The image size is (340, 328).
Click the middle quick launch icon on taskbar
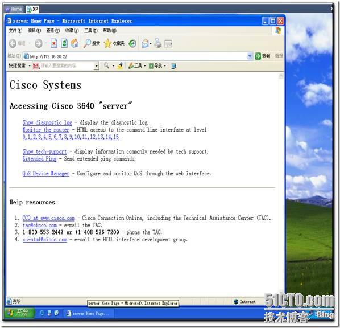(x=49, y=313)
